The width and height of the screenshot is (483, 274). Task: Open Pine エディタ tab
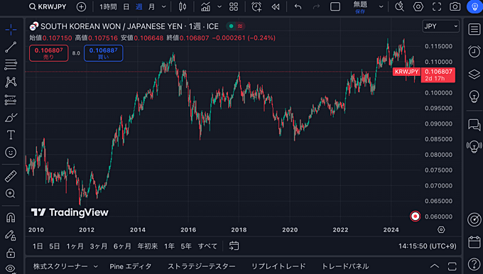(131, 266)
